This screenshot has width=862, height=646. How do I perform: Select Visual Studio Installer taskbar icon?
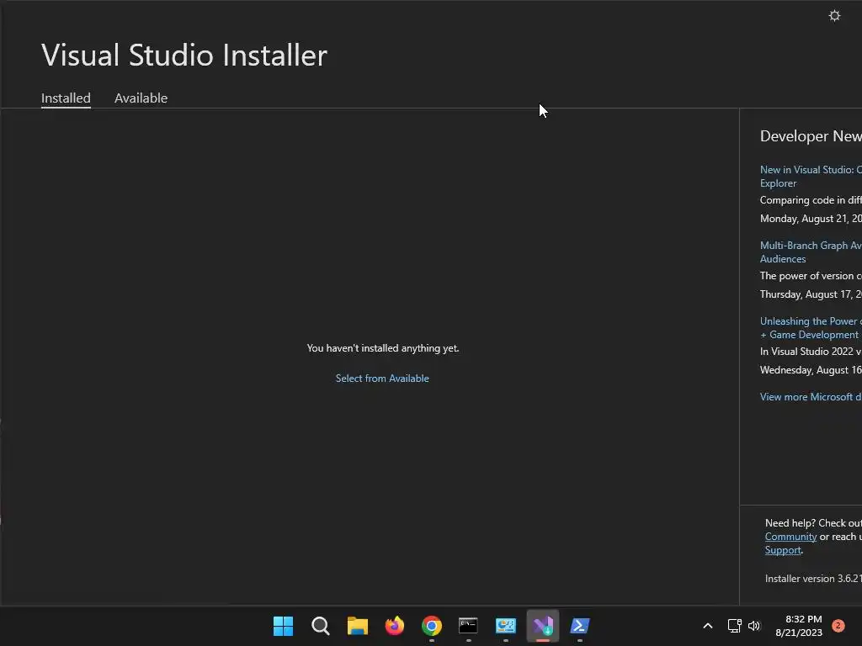(x=543, y=626)
